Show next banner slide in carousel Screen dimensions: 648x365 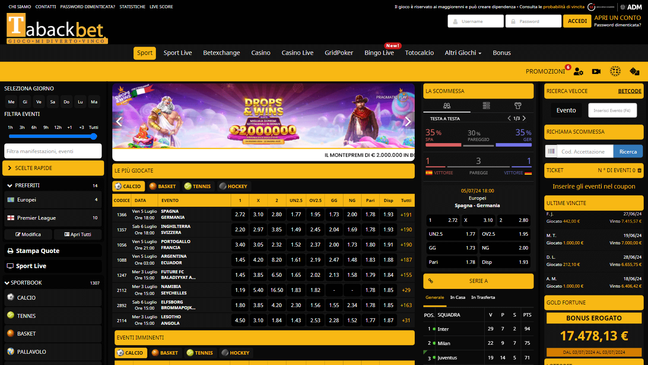(407, 122)
